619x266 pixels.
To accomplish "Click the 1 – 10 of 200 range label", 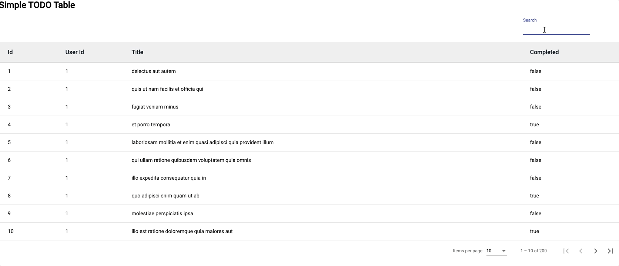I will pyautogui.click(x=533, y=251).
